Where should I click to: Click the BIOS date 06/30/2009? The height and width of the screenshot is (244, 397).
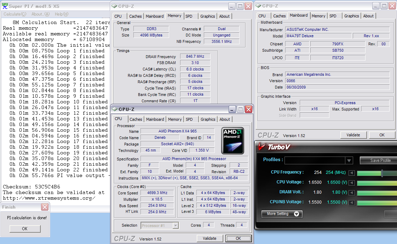[337, 87]
